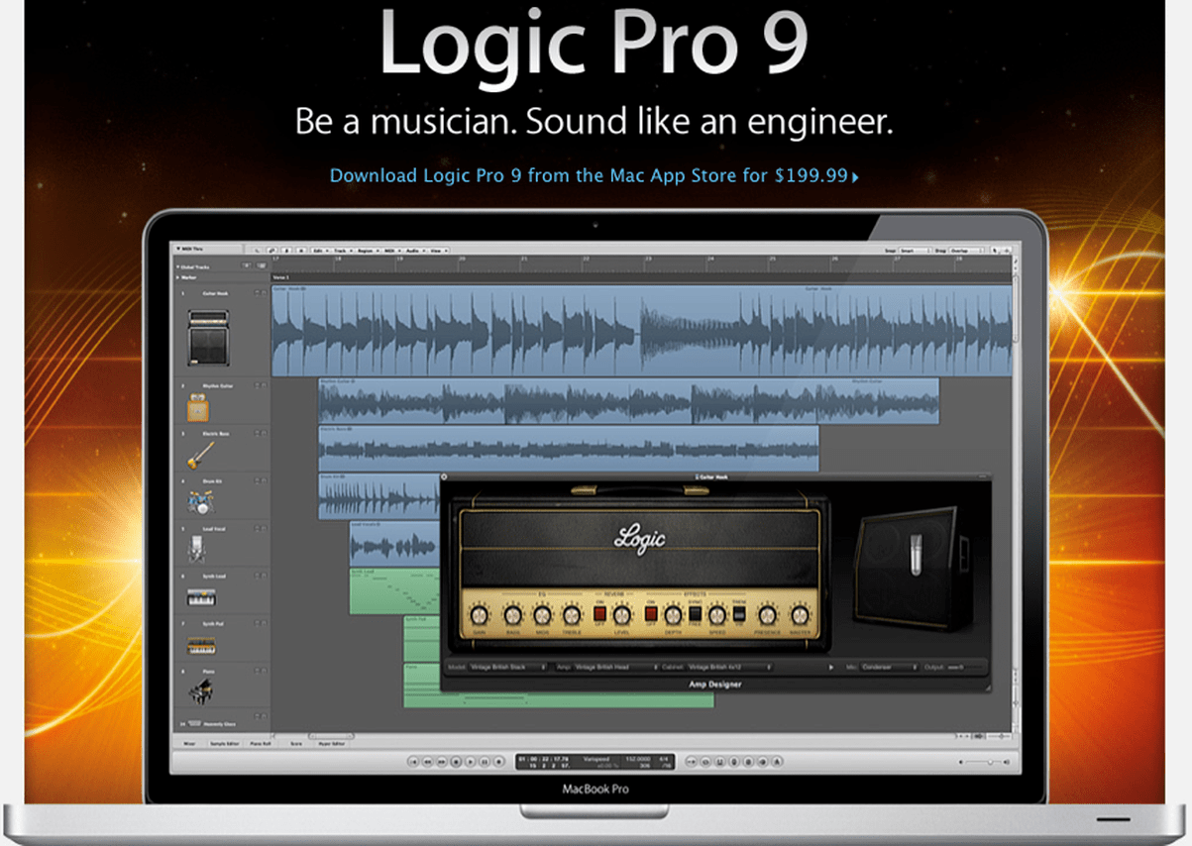The image size is (1192, 846).
Task: Select the Drum Kit track icon
Action: pyautogui.click(x=199, y=503)
